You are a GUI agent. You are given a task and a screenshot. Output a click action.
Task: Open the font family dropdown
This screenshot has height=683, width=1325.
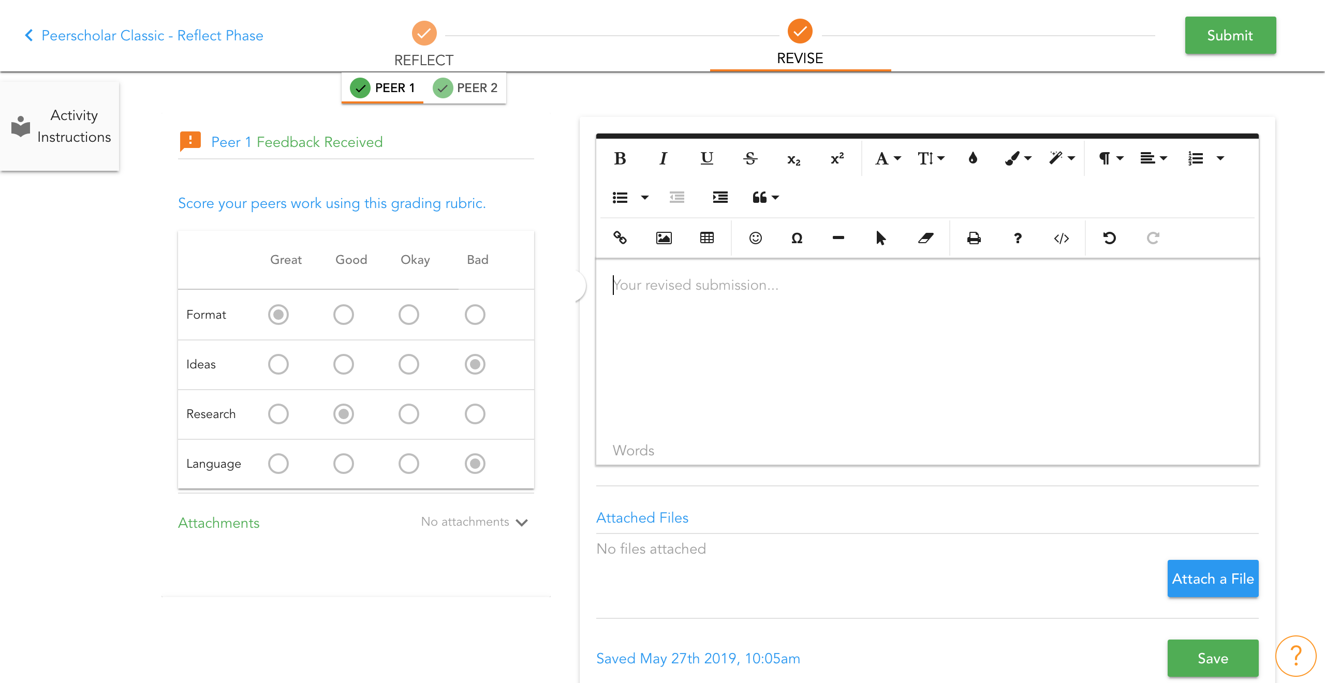(x=887, y=158)
